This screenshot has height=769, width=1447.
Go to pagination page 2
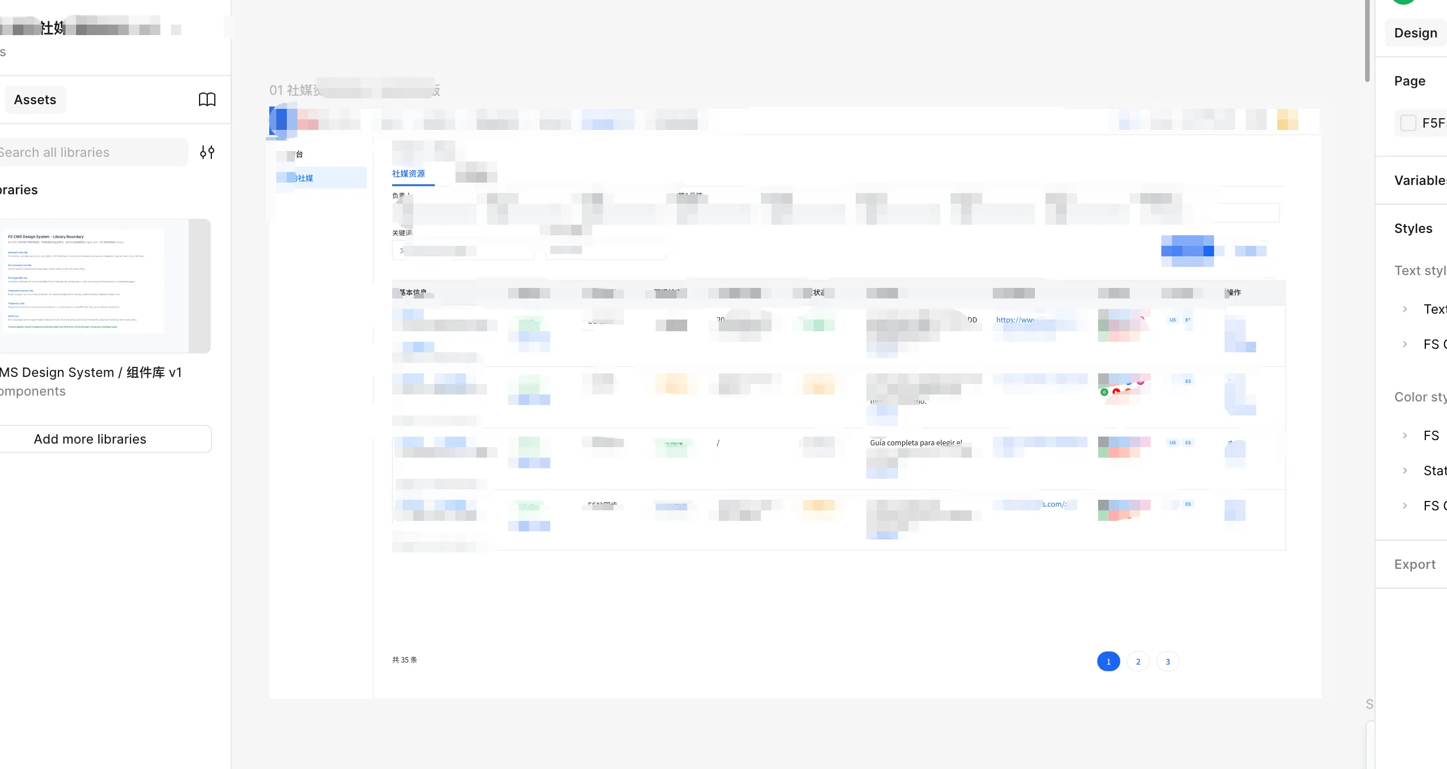click(x=1138, y=661)
